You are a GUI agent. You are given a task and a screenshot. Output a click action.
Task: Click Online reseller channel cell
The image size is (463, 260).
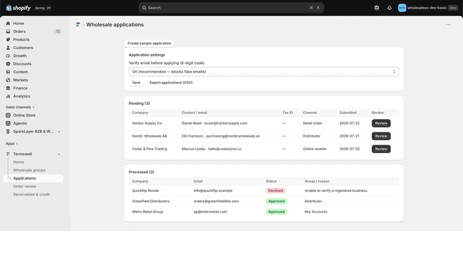[315, 149]
